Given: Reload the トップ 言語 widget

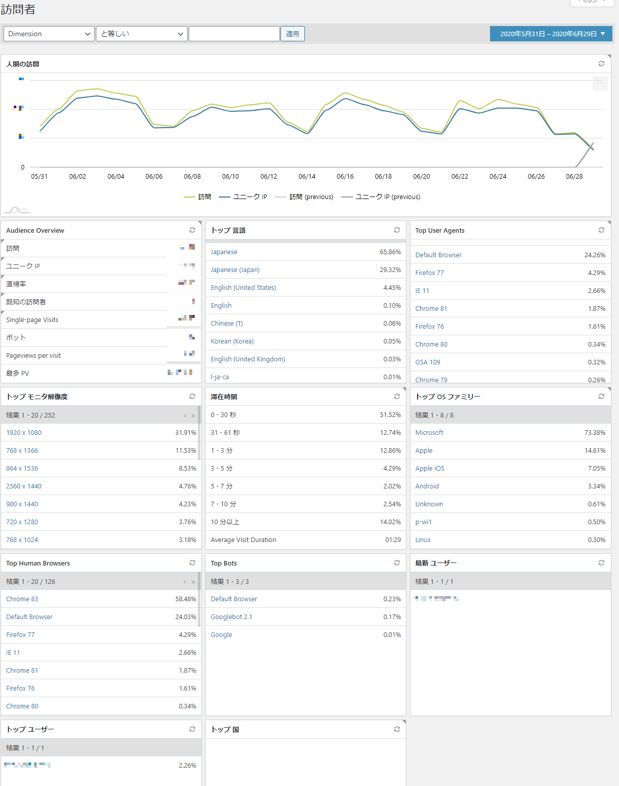Looking at the screenshot, I should pyautogui.click(x=397, y=230).
